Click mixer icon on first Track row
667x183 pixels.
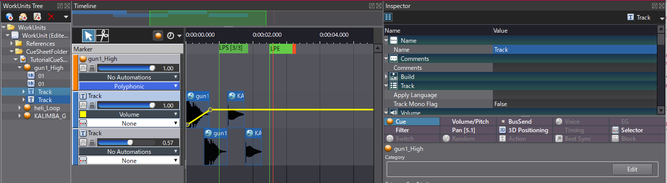click(x=92, y=105)
